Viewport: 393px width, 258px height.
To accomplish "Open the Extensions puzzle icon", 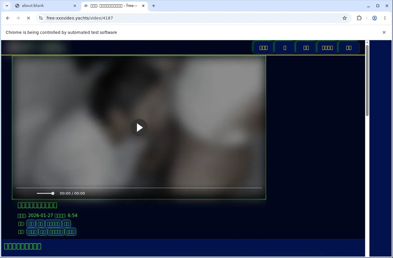I will click(359, 18).
